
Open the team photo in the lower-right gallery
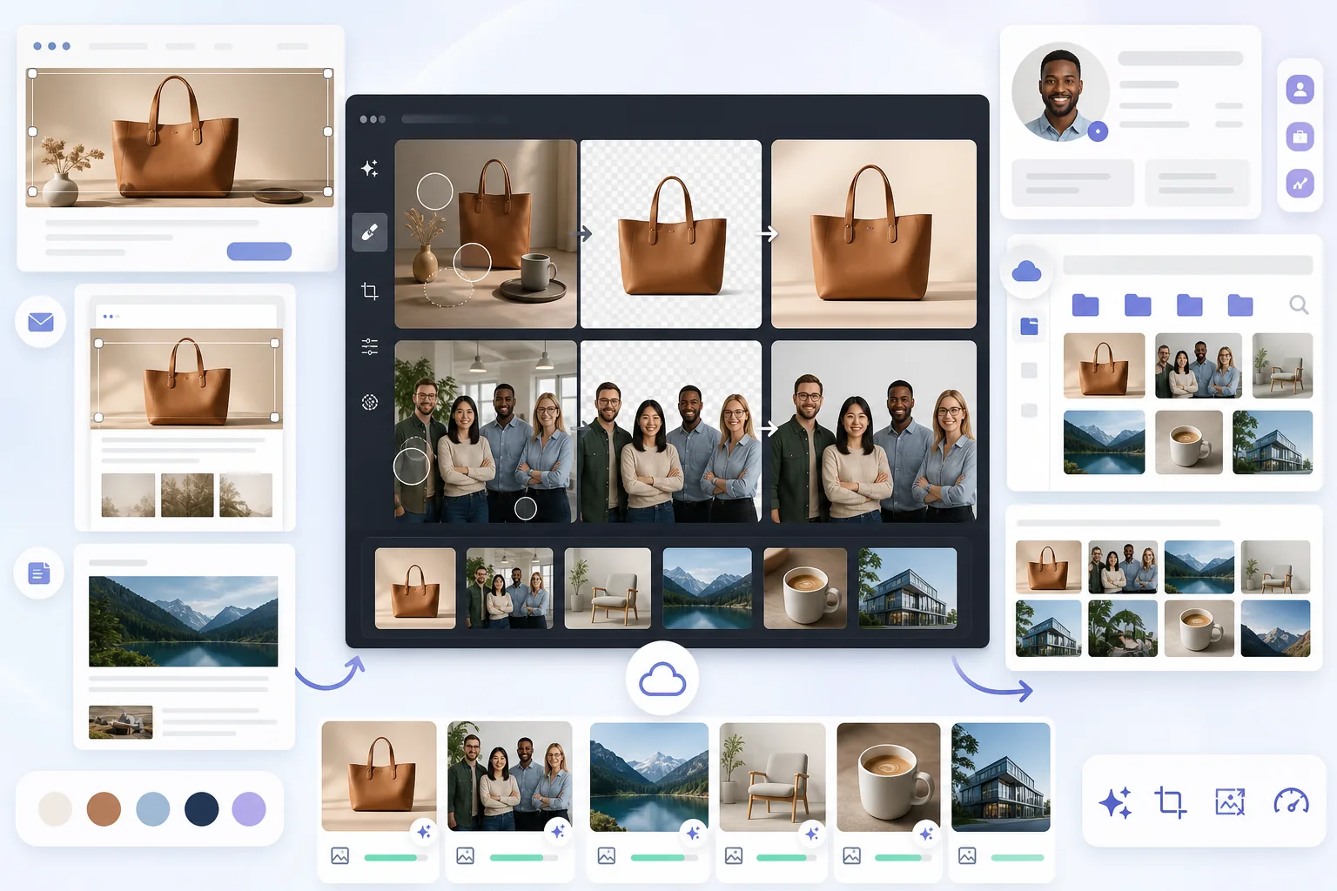(x=1123, y=567)
